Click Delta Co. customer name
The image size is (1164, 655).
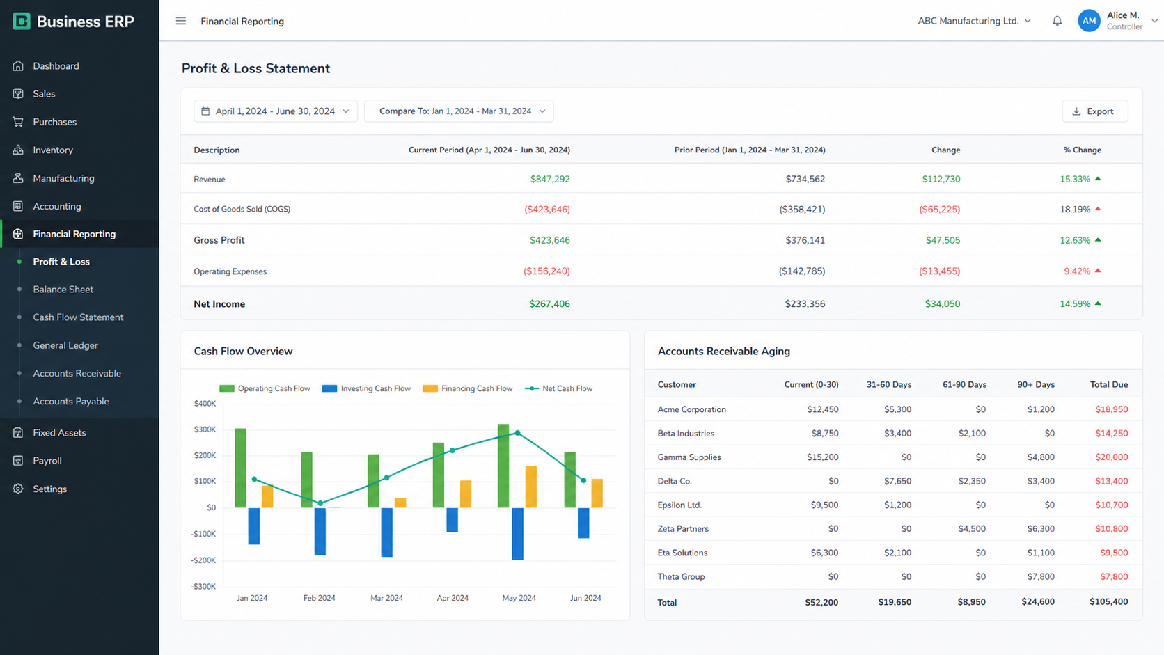(x=675, y=481)
